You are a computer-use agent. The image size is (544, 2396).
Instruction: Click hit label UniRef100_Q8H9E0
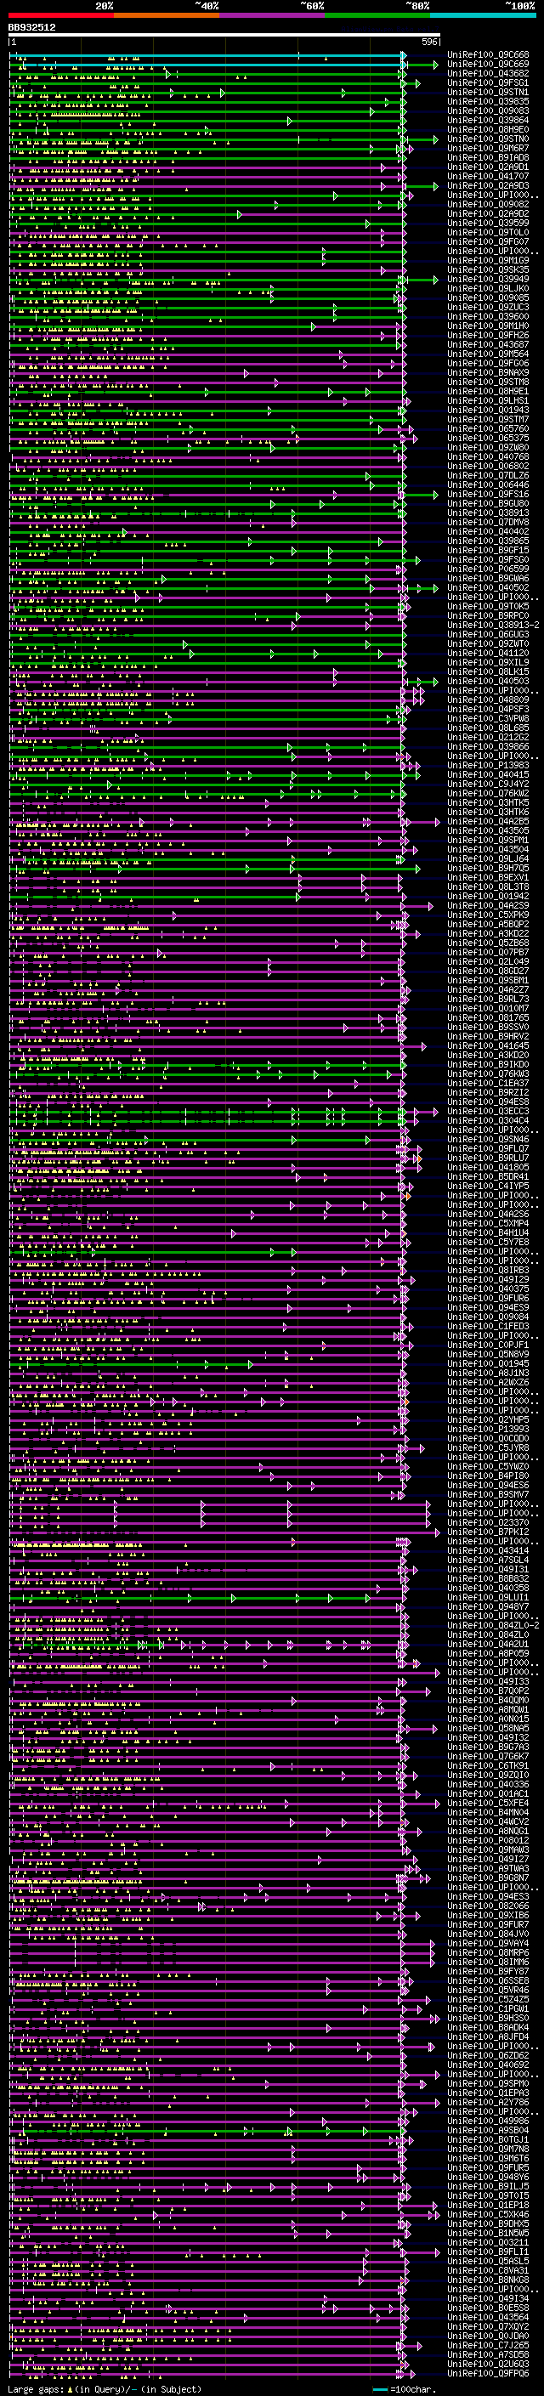488,129
